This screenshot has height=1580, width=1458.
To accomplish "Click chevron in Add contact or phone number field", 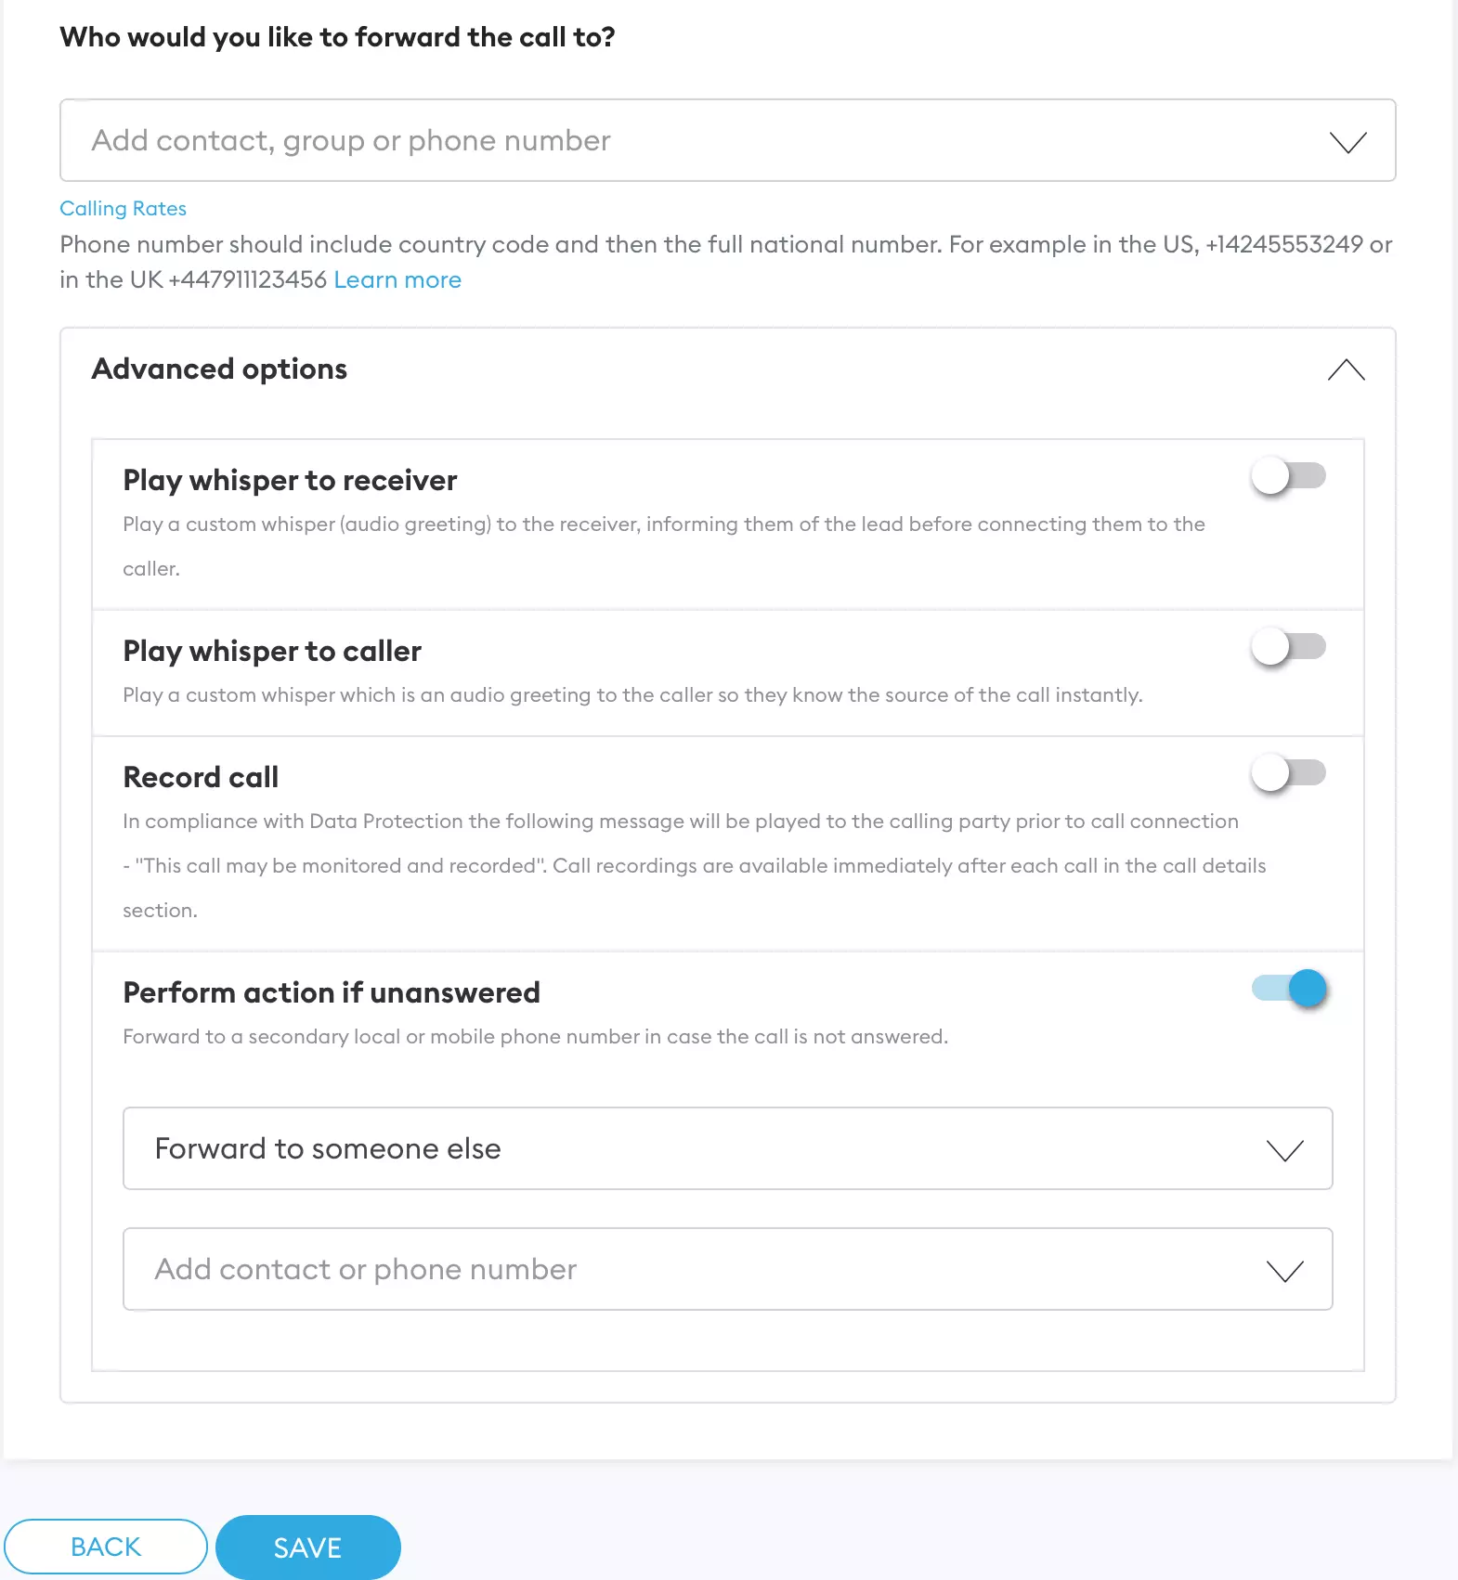I will [x=1284, y=1271].
